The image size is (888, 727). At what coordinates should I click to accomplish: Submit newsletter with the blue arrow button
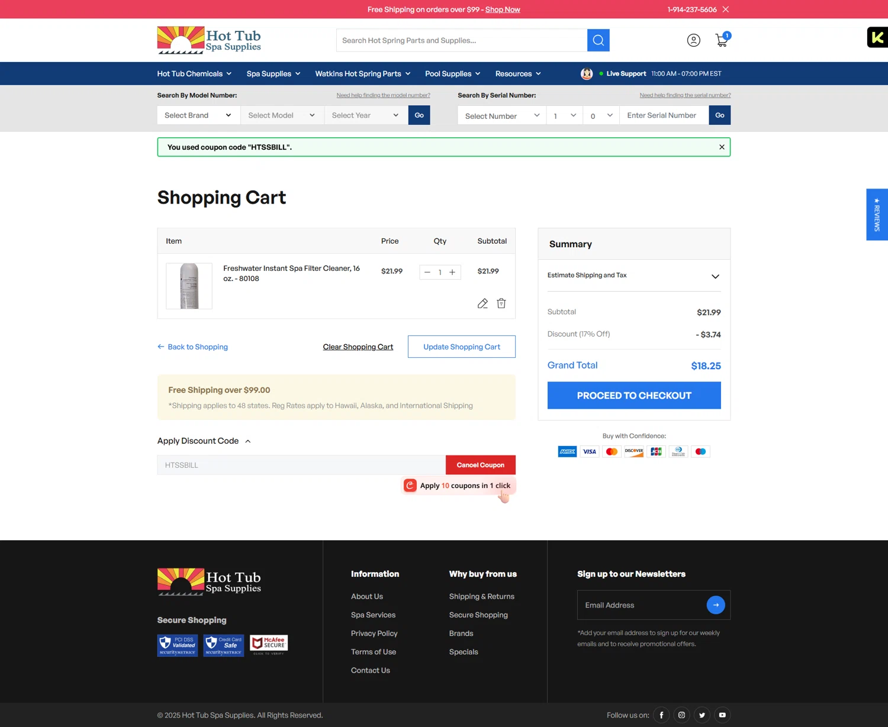pyautogui.click(x=716, y=605)
